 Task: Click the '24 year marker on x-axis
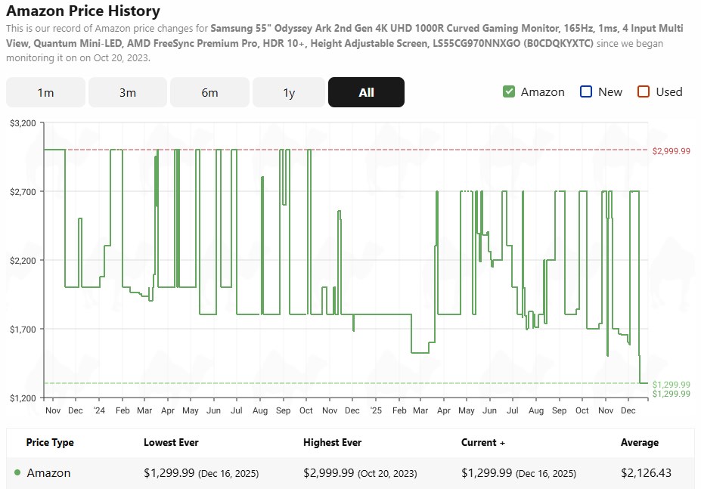click(x=100, y=410)
